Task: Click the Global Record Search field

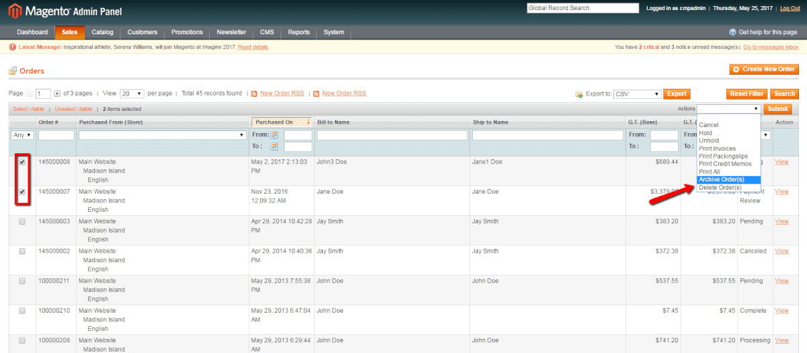Action: (582, 8)
